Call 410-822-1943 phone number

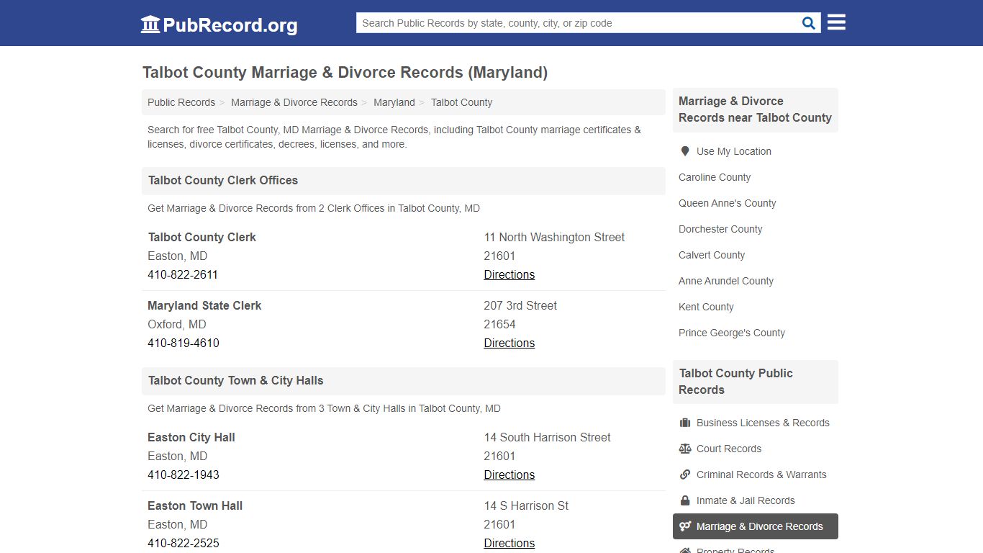click(x=184, y=475)
